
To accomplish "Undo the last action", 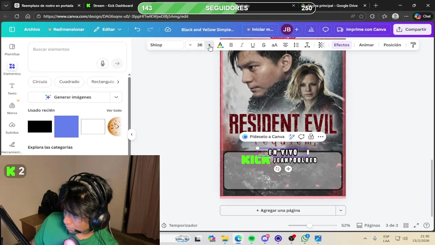I will (137, 30).
